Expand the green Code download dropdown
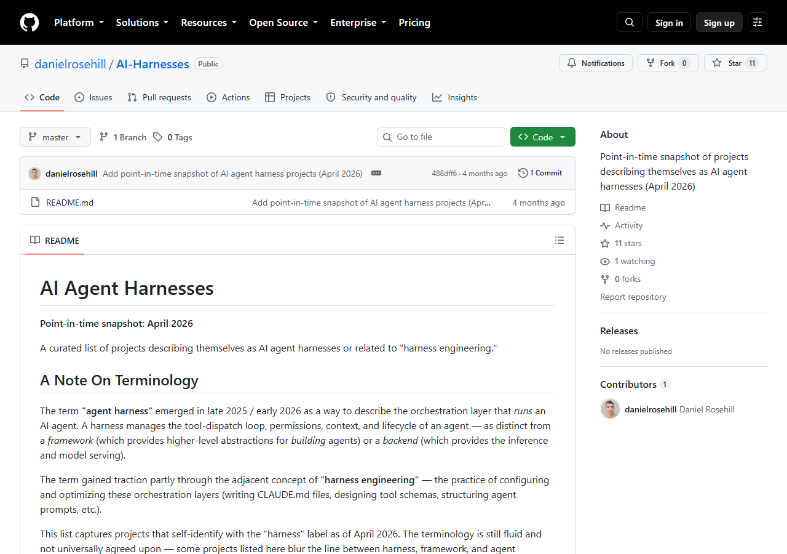Viewport: 787px width, 554px height. point(543,137)
